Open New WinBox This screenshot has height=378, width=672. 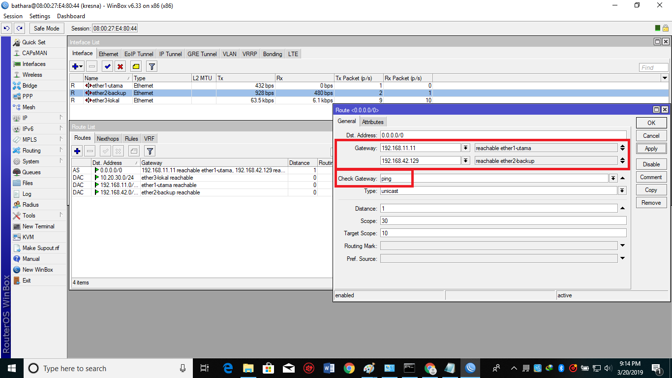pos(37,270)
